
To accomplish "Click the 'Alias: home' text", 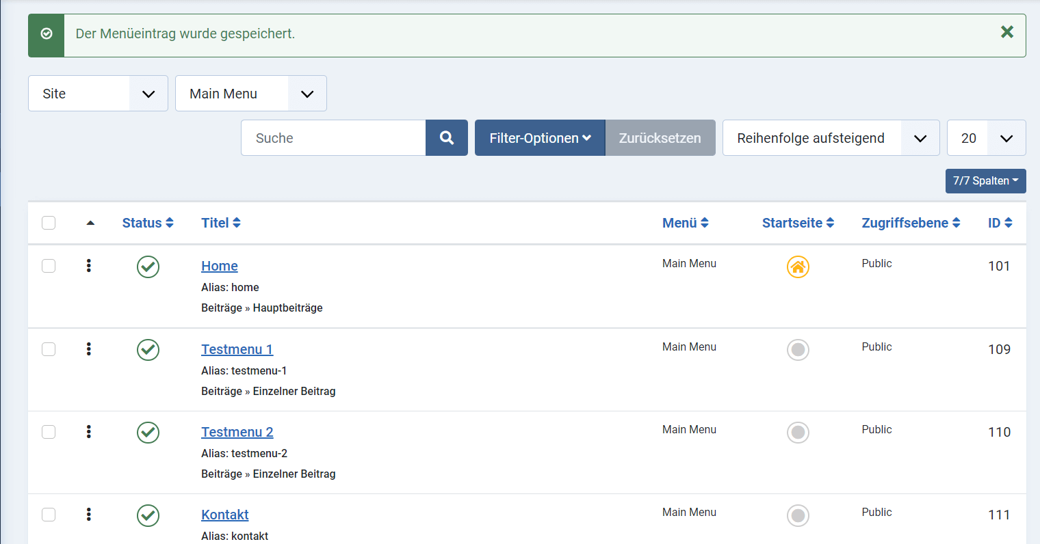I will point(230,288).
